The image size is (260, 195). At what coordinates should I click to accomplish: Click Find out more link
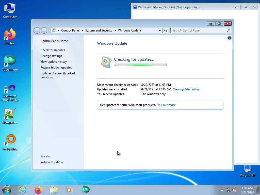166,105
